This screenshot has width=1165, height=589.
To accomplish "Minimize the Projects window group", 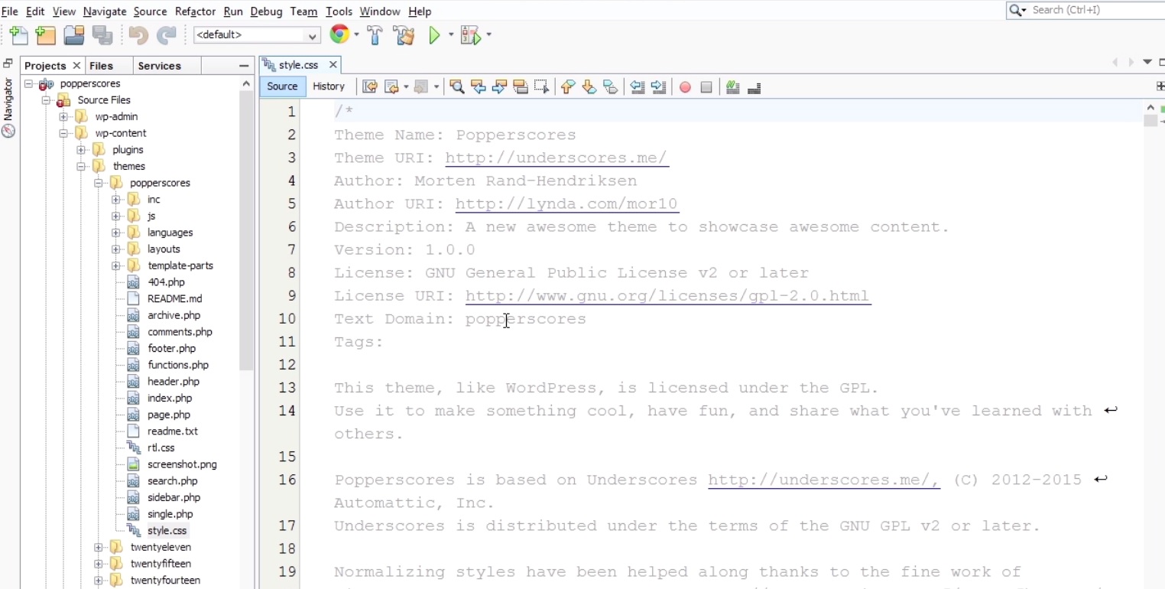I will pos(244,66).
